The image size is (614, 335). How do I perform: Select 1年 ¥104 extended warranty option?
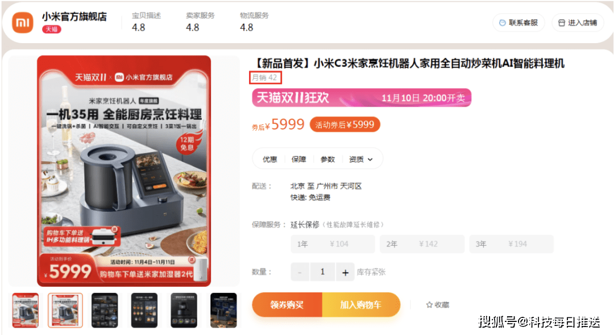[x=333, y=244]
